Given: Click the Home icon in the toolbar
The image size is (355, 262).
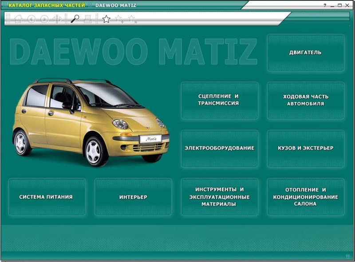Looking at the screenshot, I should pos(18,19).
